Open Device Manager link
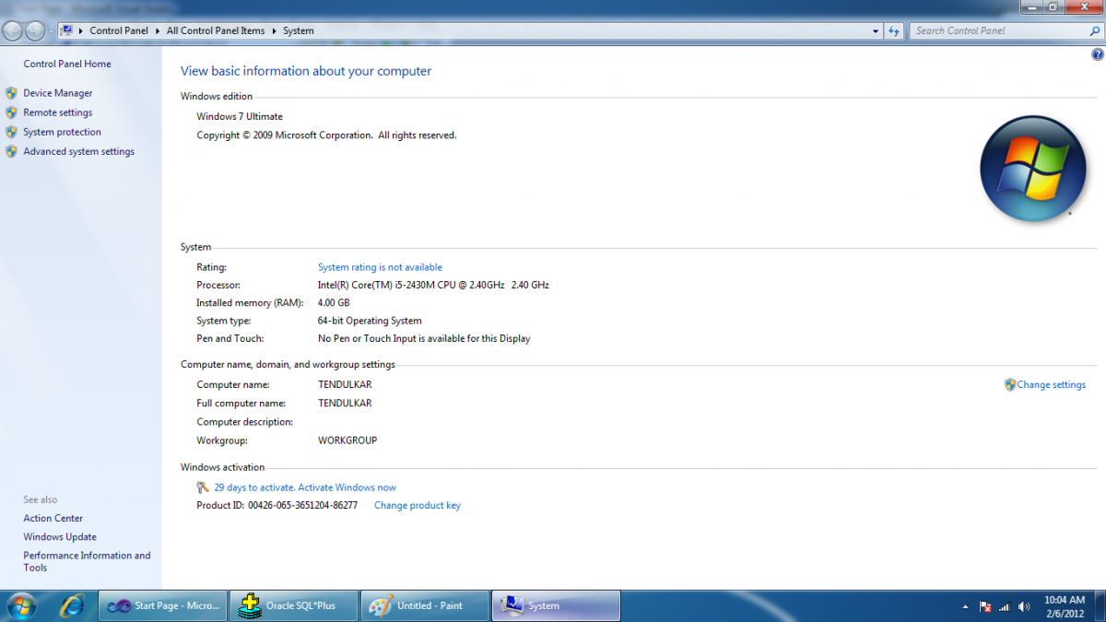1106x622 pixels. [x=58, y=93]
